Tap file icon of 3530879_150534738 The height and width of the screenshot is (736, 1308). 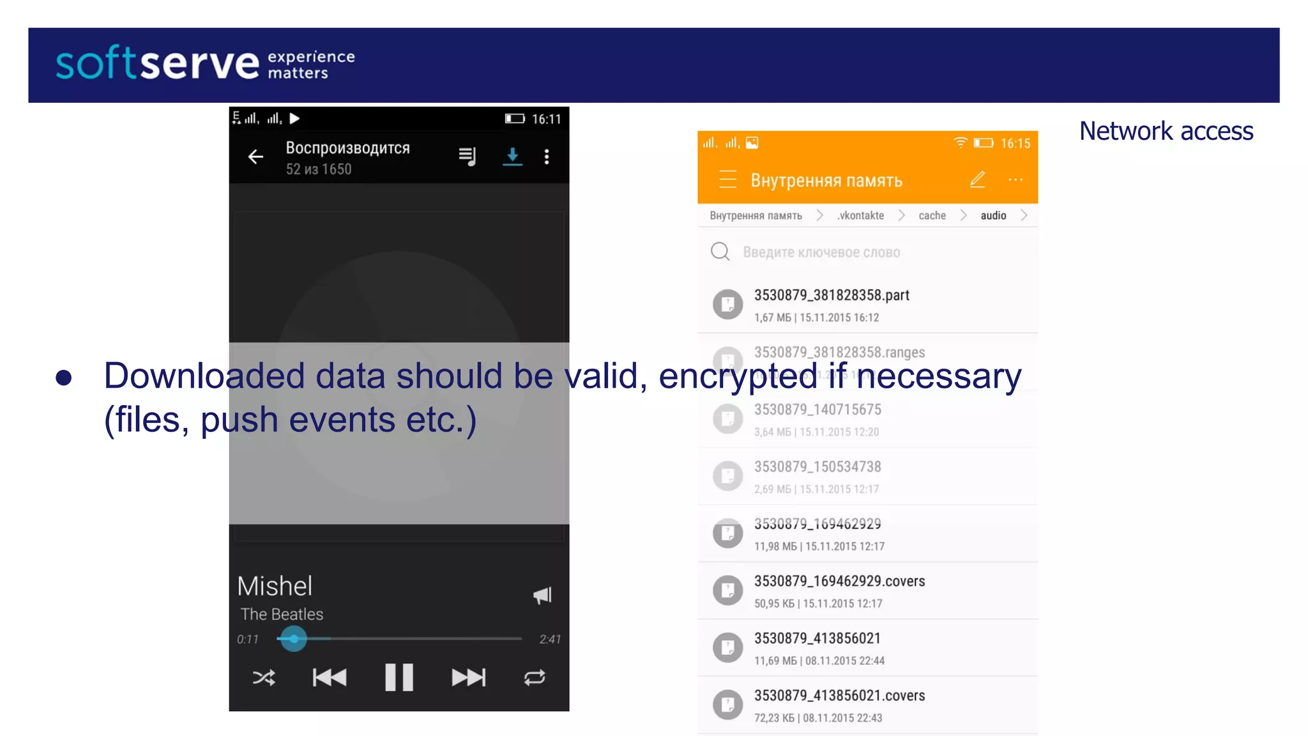[x=727, y=477]
